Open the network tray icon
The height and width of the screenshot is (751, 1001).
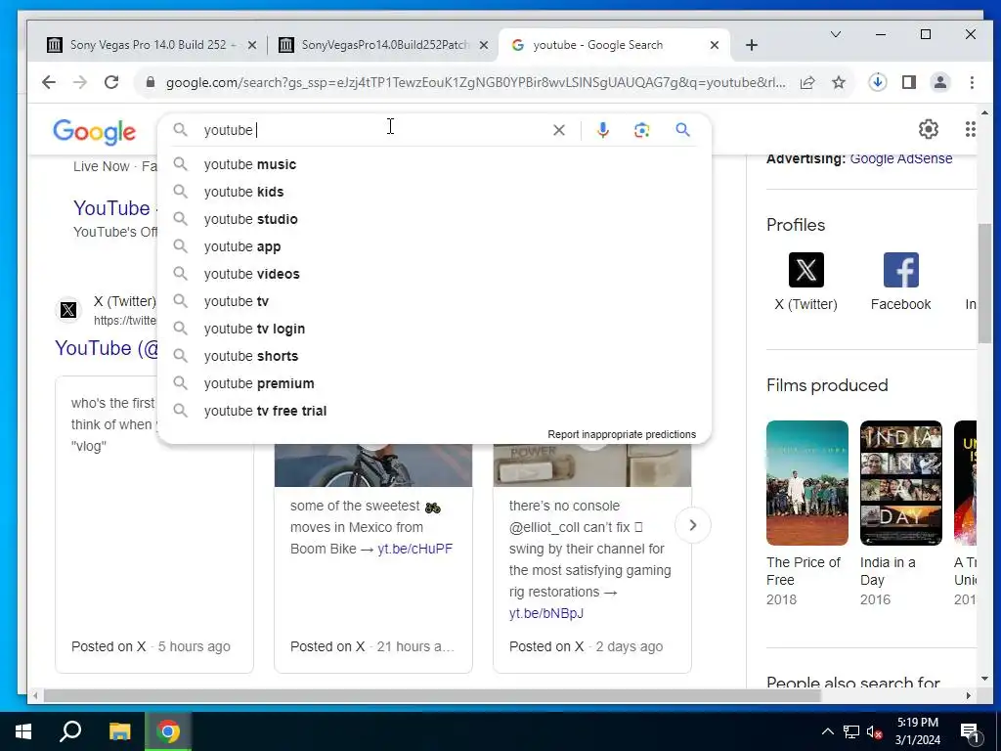tap(851, 731)
